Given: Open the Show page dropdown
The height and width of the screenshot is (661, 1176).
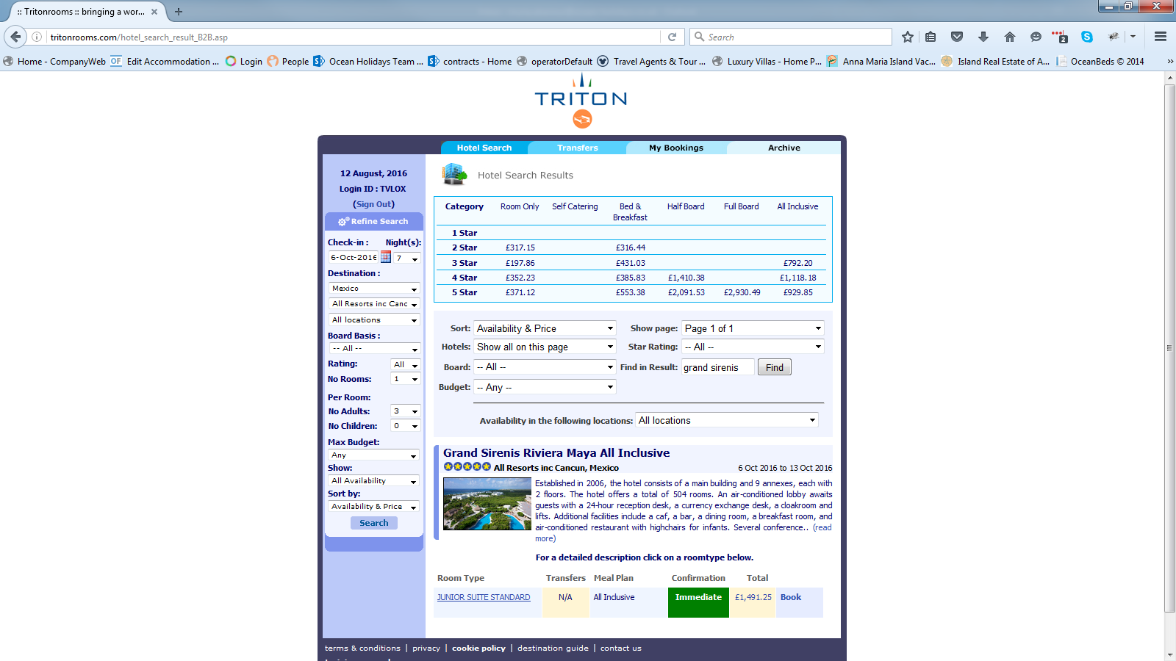Looking at the screenshot, I should pyautogui.click(x=753, y=328).
